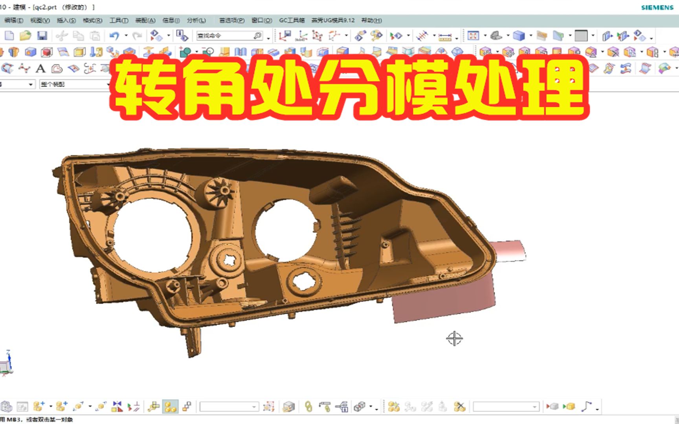Click the grey layer settings icon
Image resolution: width=679 pixels, height=424 pixels.
pyautogui.click(x=496, y=36)
